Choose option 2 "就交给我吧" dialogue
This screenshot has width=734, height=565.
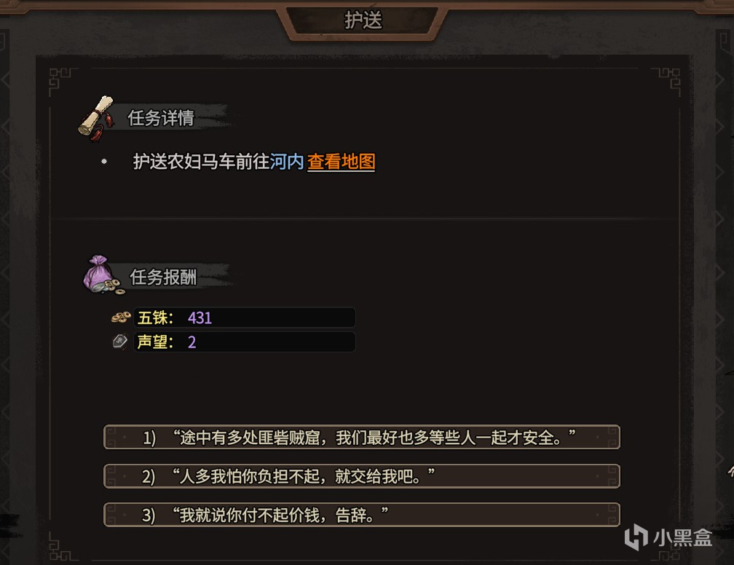point(362,476)
